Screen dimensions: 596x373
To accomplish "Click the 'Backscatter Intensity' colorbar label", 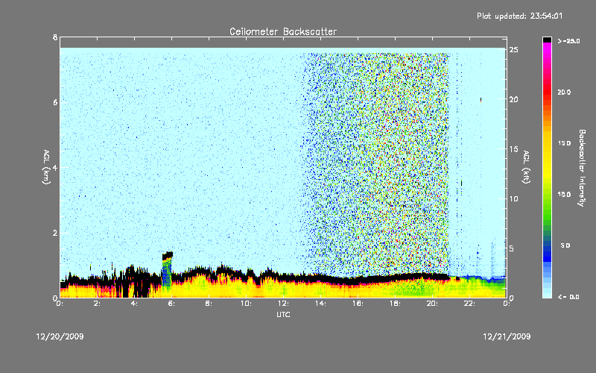I will (x=581, y=168).
